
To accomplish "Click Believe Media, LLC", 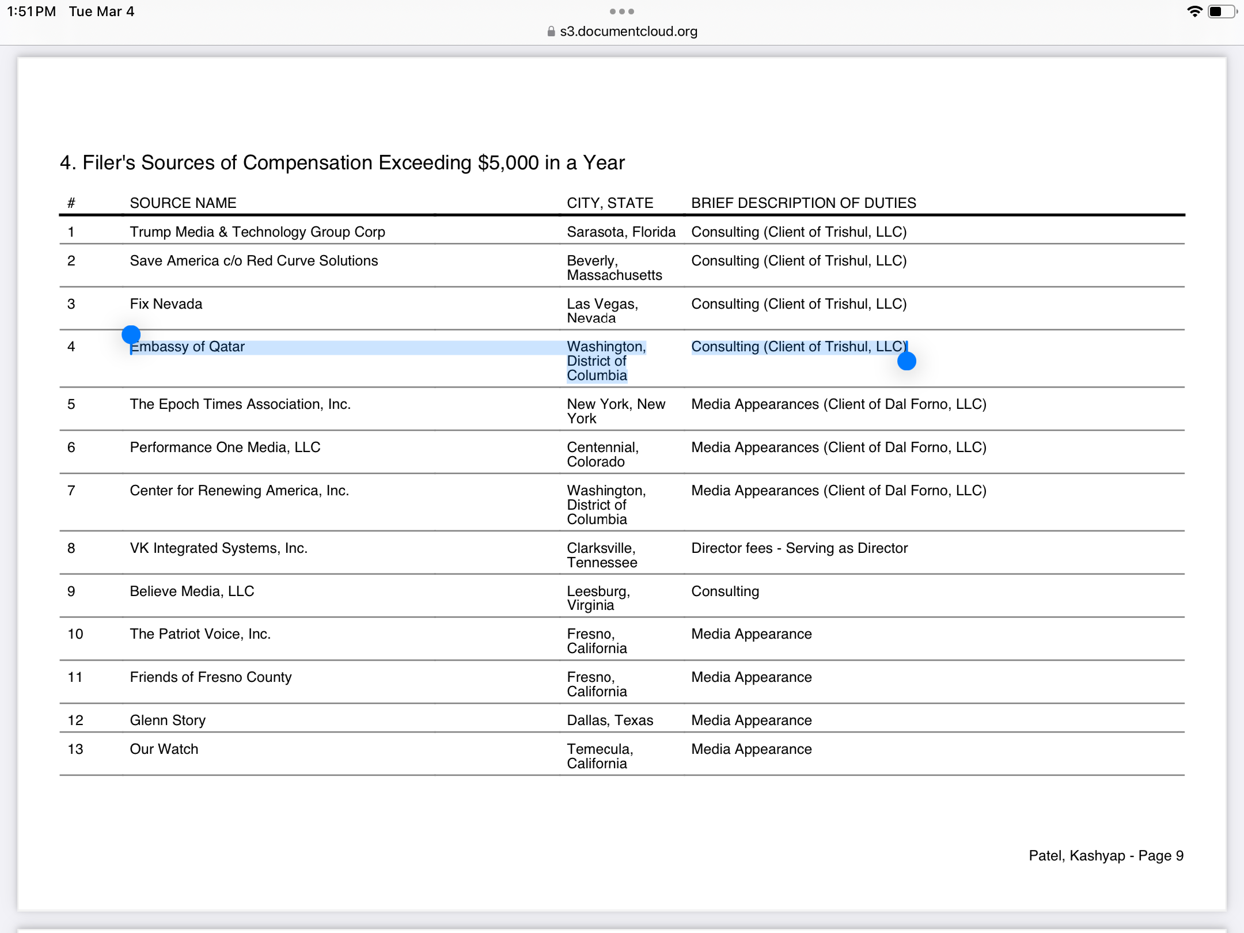I will 192,591.
